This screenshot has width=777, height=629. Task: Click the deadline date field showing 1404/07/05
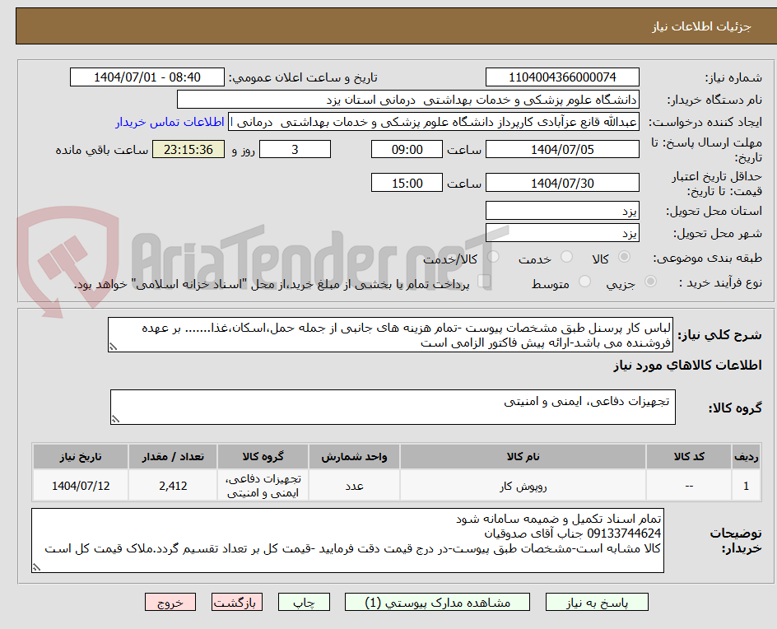click(x=563, y=149)
